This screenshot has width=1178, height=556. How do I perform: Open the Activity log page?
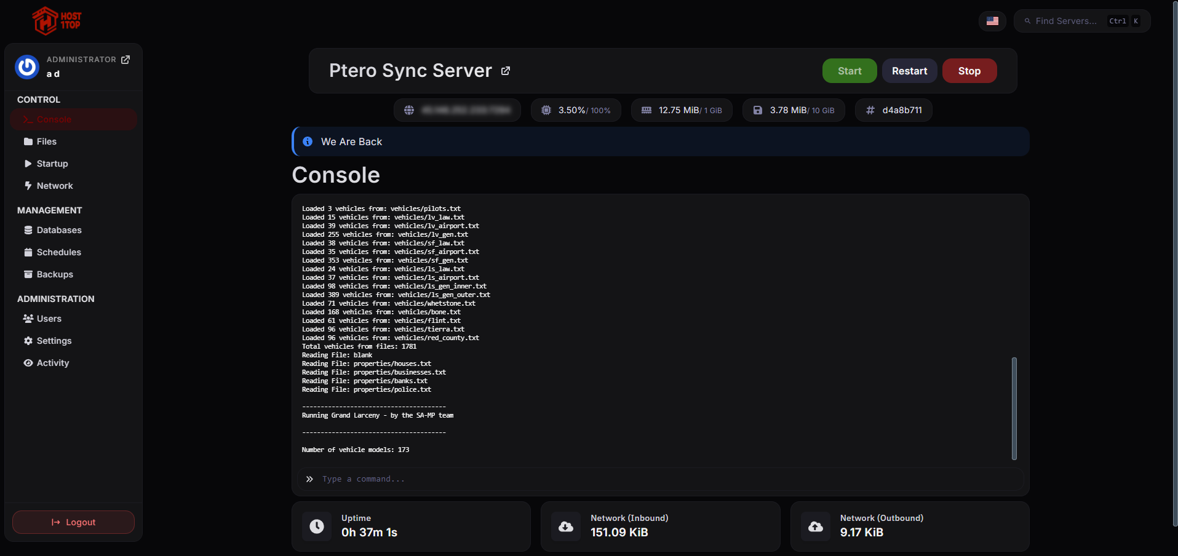[52, 363]
